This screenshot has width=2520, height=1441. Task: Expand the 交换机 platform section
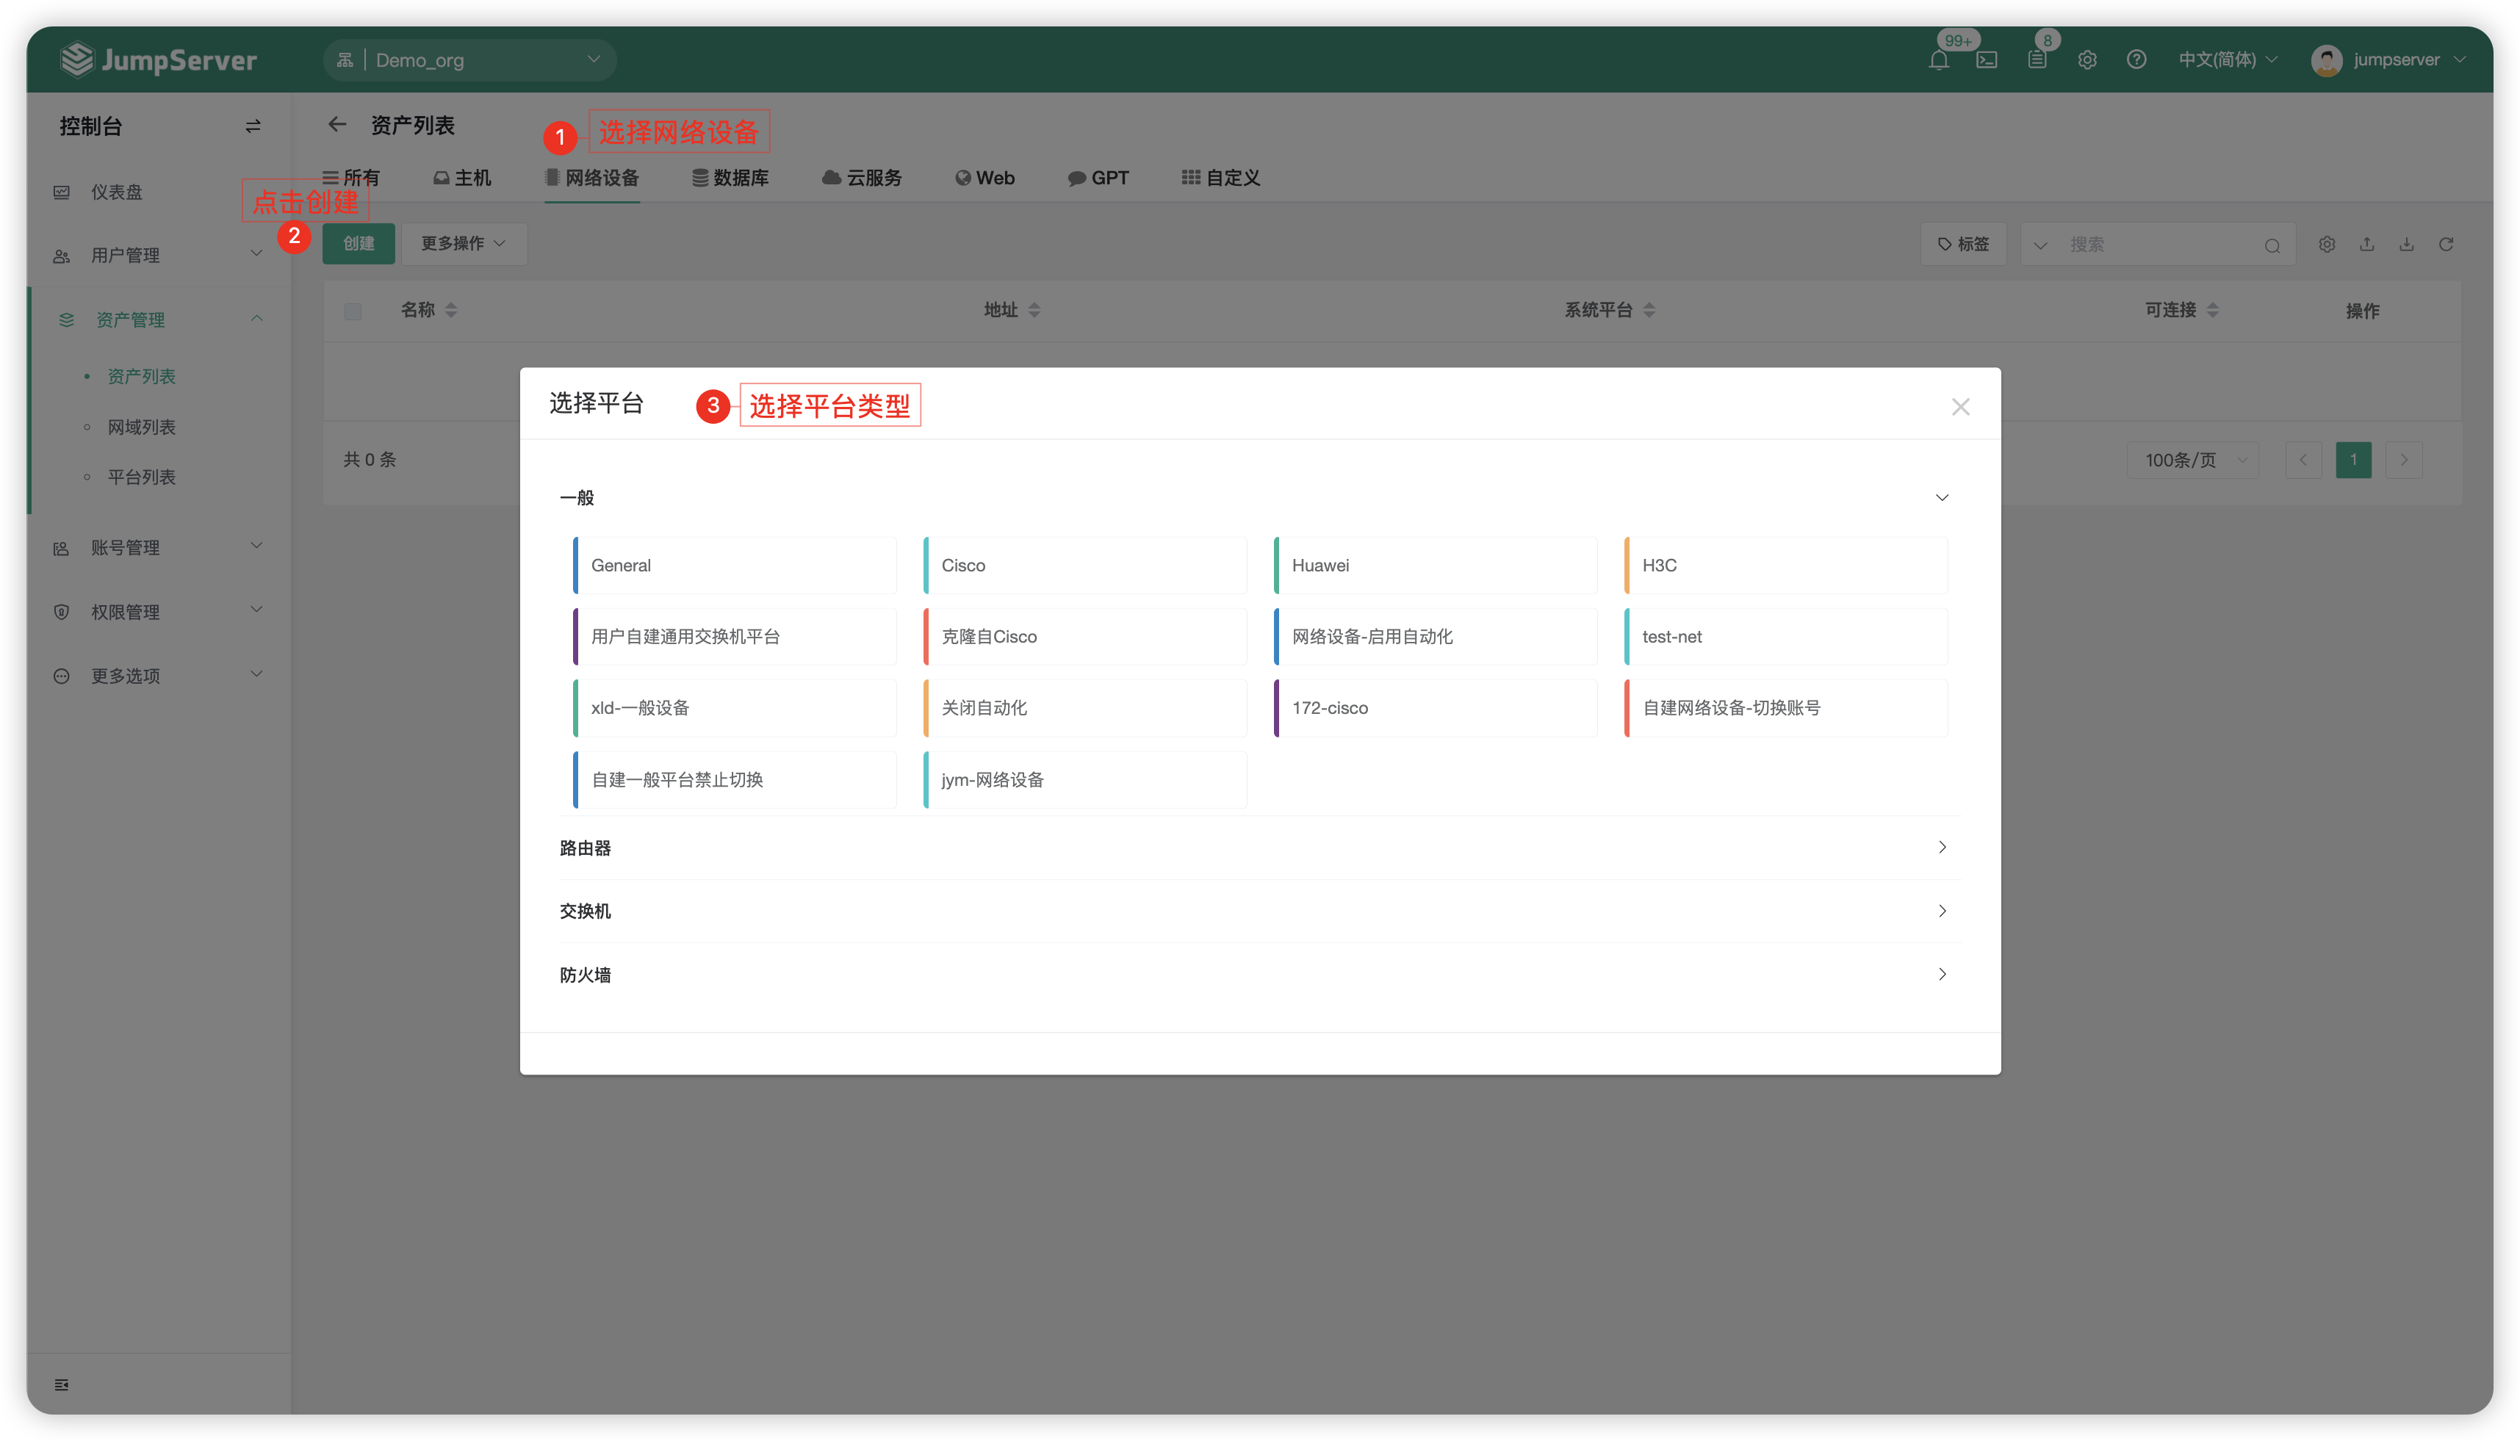pos(1259,911)
